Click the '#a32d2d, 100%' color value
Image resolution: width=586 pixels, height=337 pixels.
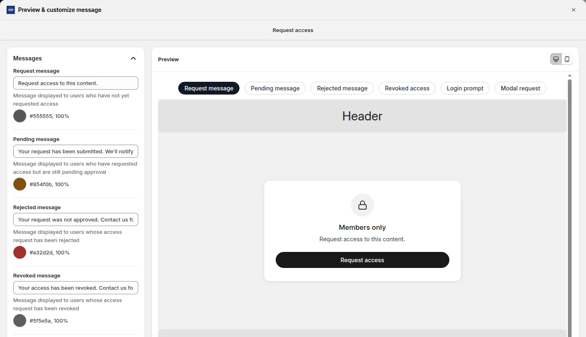(50, 253)
